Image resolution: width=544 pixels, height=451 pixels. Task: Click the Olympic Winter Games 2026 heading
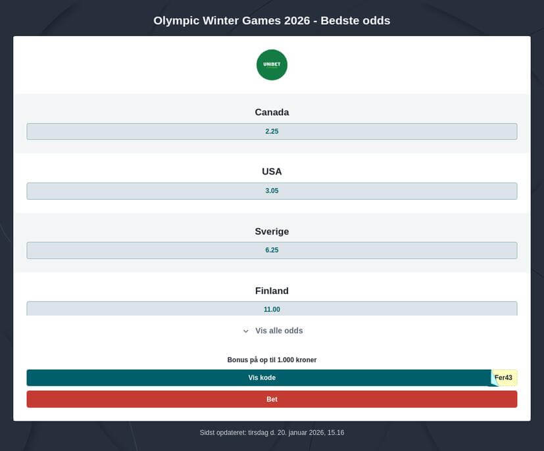coord(272,20)
